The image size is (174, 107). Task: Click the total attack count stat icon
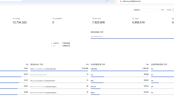(13, 19)
